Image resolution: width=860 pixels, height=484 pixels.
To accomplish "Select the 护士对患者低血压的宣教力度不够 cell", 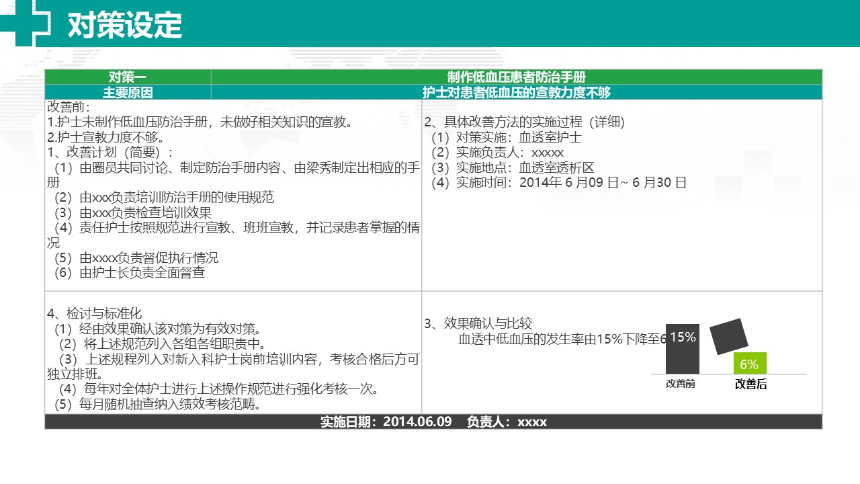I will click(516, 93).
